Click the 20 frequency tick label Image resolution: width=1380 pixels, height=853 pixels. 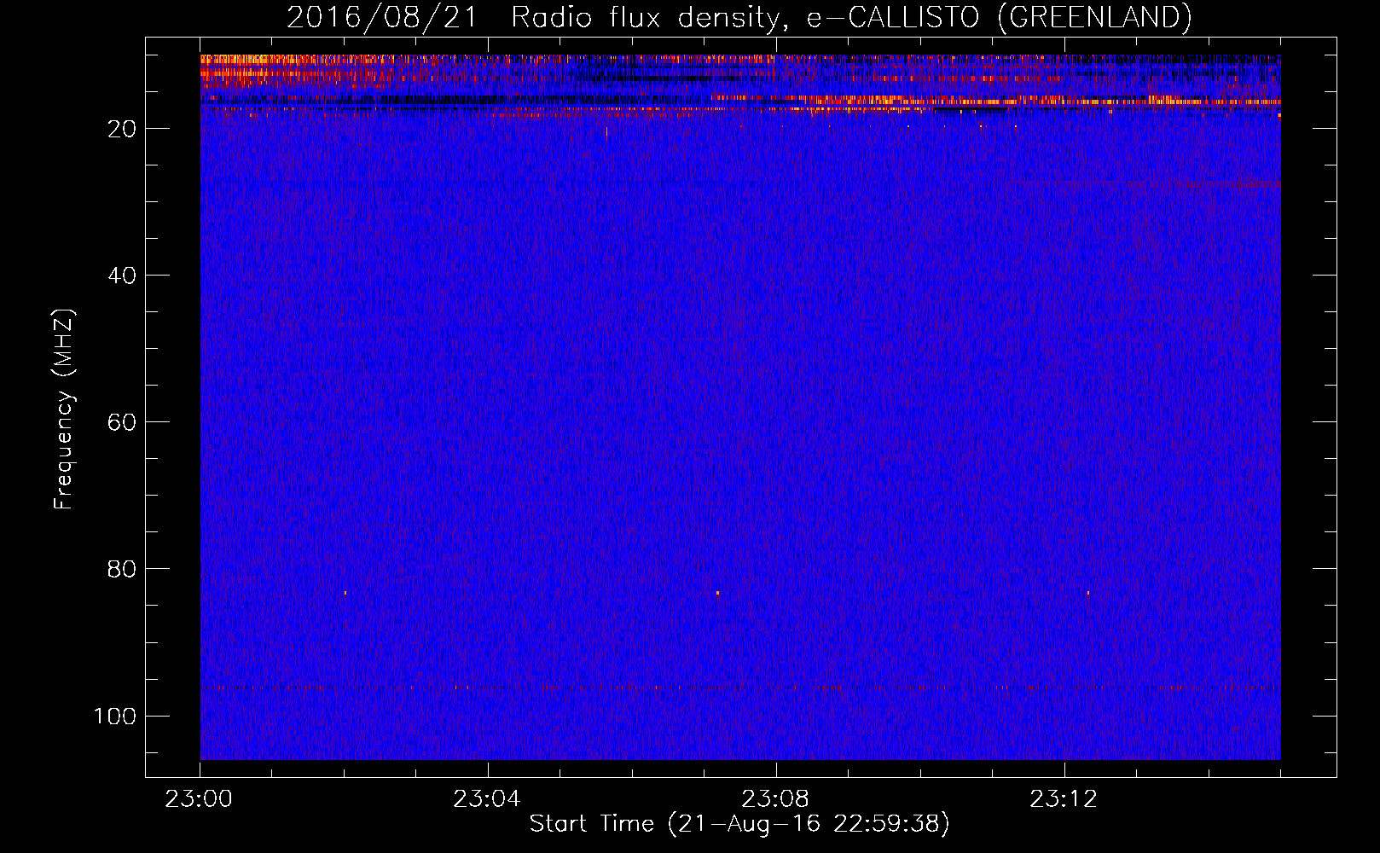click(x=122, y=129)
